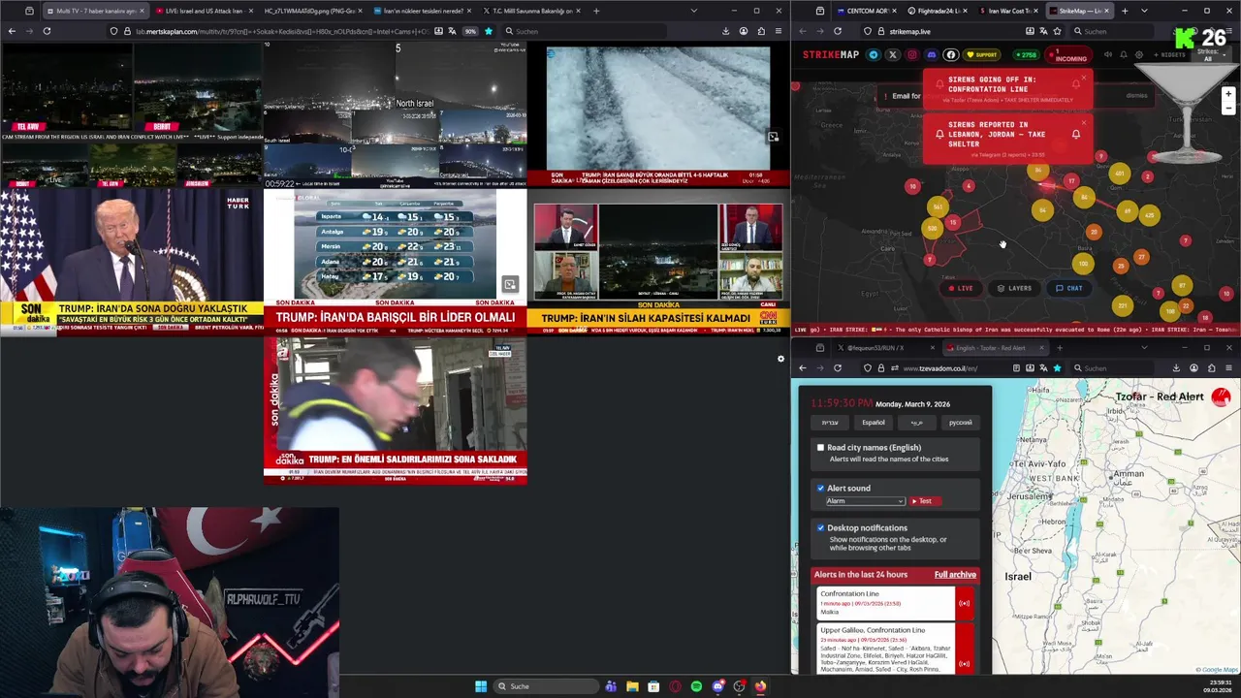Image resolution: width=1241 pixels, height=698 pixels.
Task: Open list all tabs in Multi TV window
Action: [693, 11]
